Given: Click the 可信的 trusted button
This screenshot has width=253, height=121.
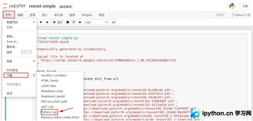Looking at the screenshot, I should point(220,15).
